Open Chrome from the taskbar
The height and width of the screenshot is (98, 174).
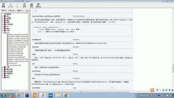click(x=66, y=96)
